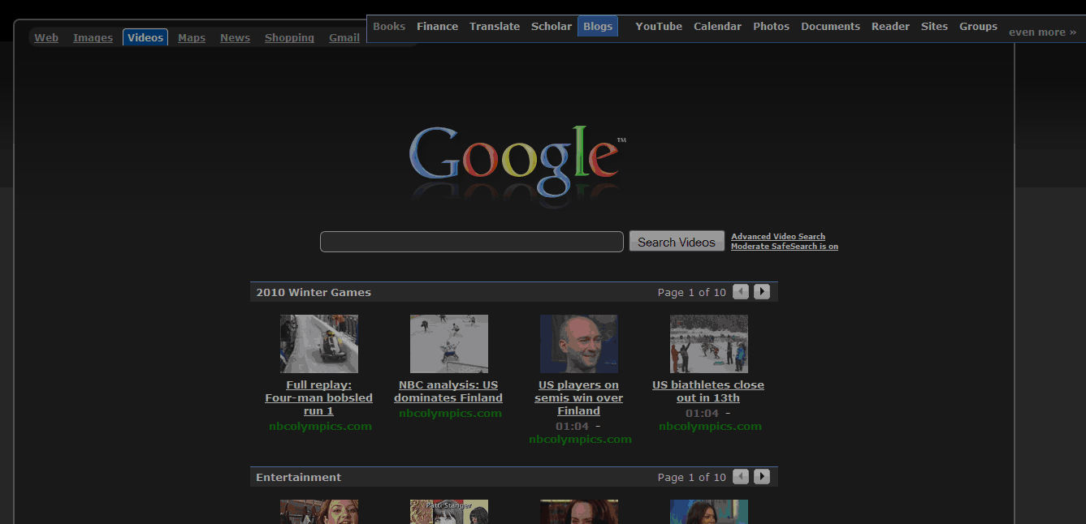Open the US dominates Finland hockey thumbnail

pos(449,344)
